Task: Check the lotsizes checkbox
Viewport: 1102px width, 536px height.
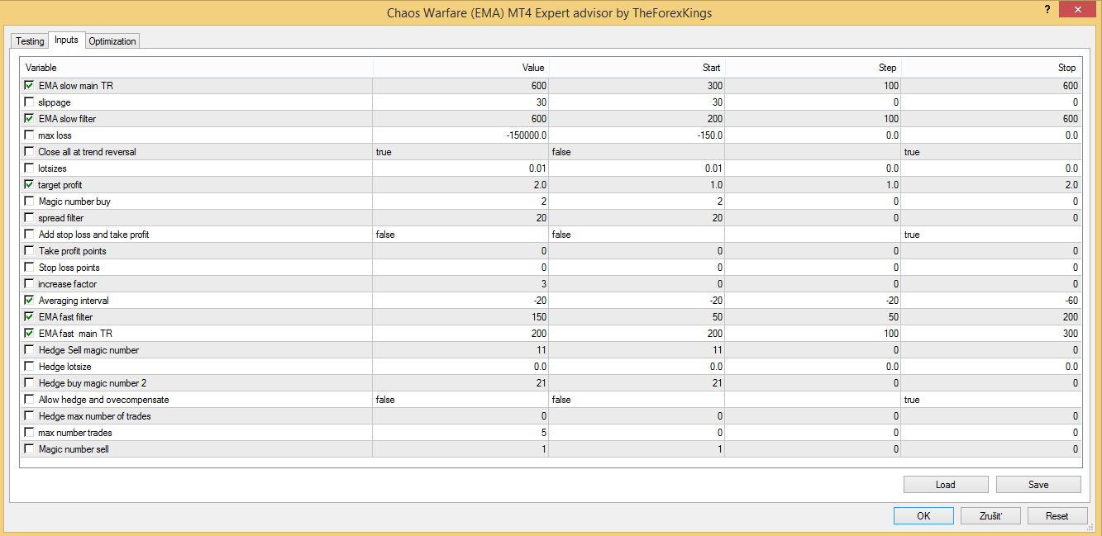Action: click(30, 168)
